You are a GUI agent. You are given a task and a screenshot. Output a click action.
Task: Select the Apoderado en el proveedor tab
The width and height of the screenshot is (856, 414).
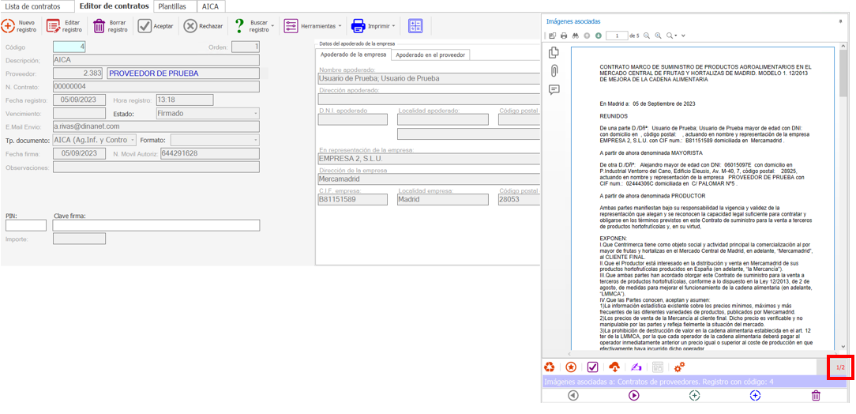[x=430, y=55]
